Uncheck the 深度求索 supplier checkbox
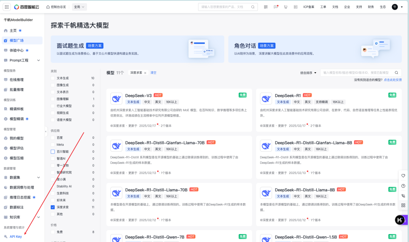Viewport: 409px width, 242px height. click(53, 207)
